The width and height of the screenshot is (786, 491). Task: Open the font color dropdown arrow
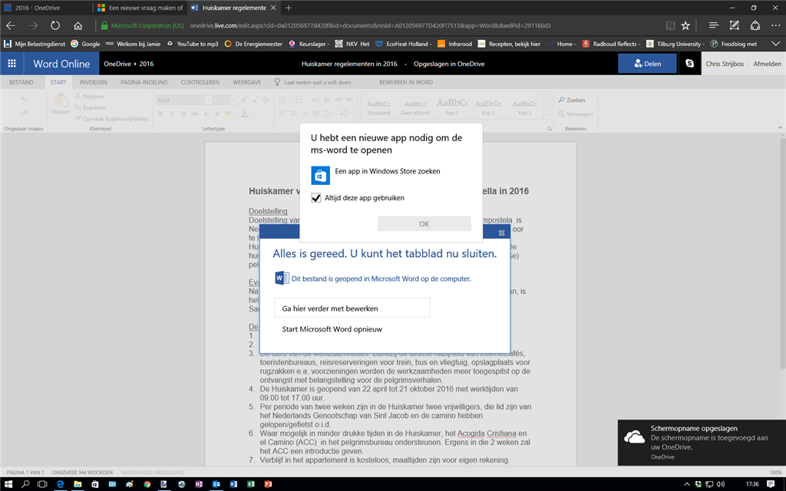click(x=251, y=114)
